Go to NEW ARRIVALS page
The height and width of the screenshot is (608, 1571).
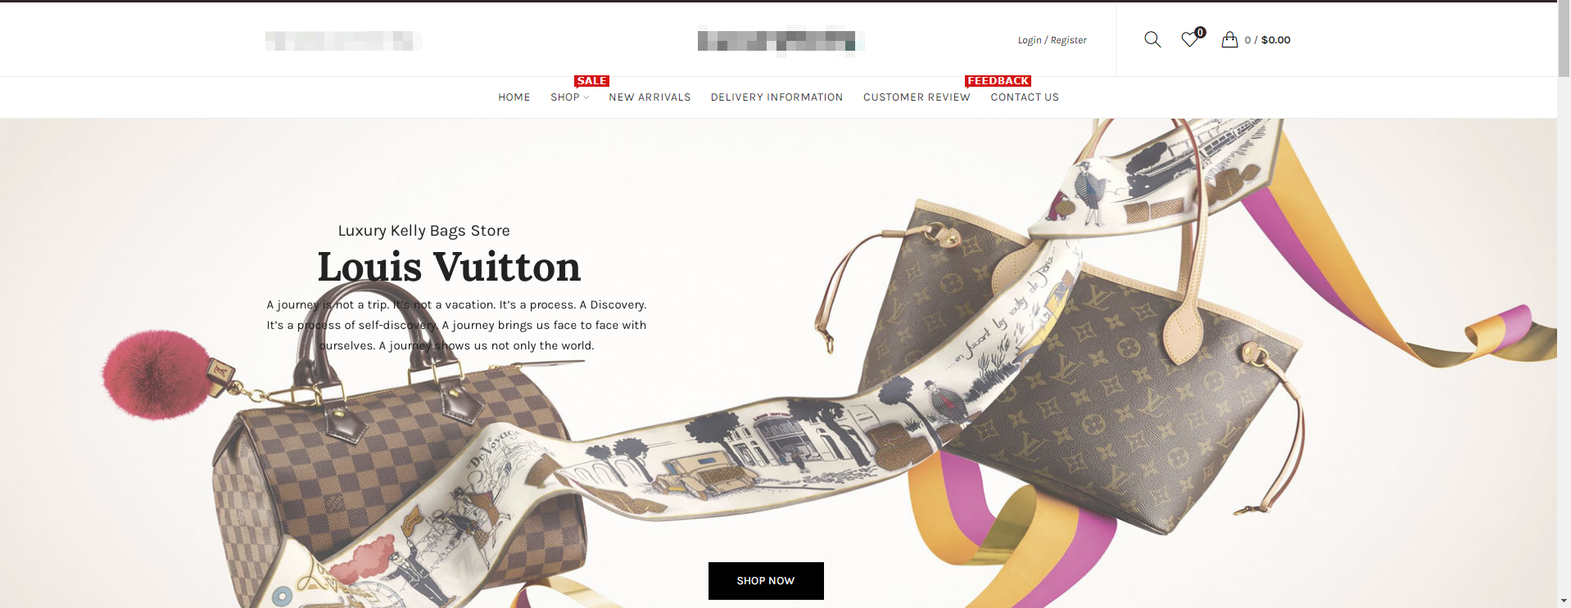pos(650,97)
